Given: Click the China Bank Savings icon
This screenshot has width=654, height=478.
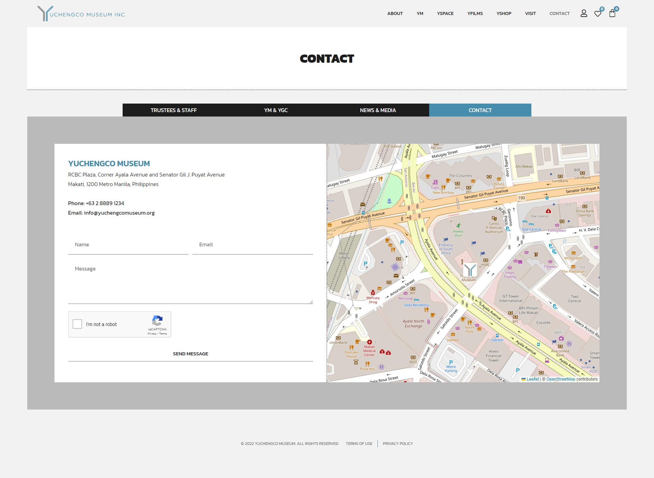Looking at the screenshot, I should tap(585, 206).
